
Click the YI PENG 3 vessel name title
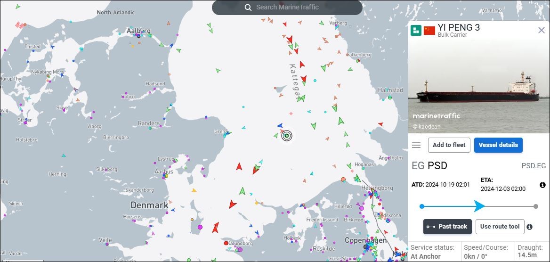[x=459, y=27]
